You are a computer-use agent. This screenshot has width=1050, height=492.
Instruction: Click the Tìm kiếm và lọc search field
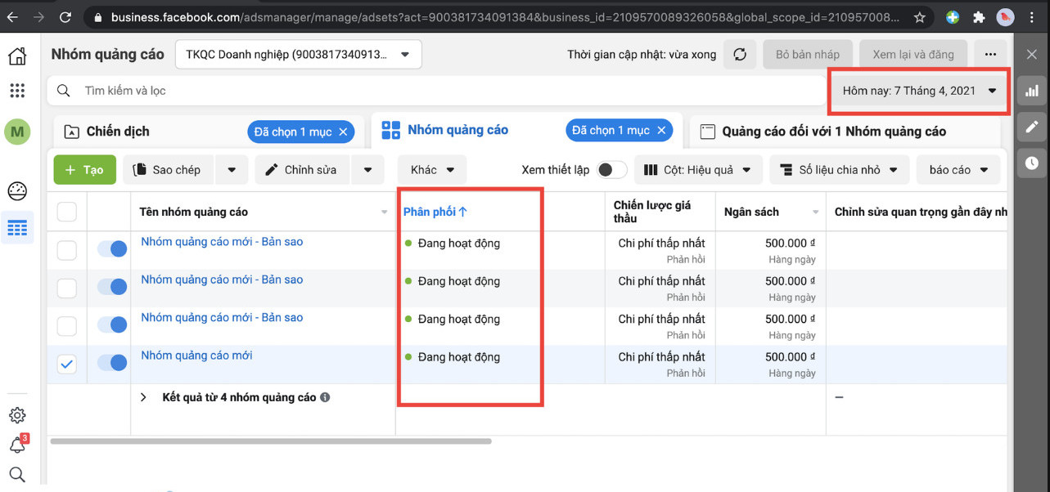[x=436, y=91]
